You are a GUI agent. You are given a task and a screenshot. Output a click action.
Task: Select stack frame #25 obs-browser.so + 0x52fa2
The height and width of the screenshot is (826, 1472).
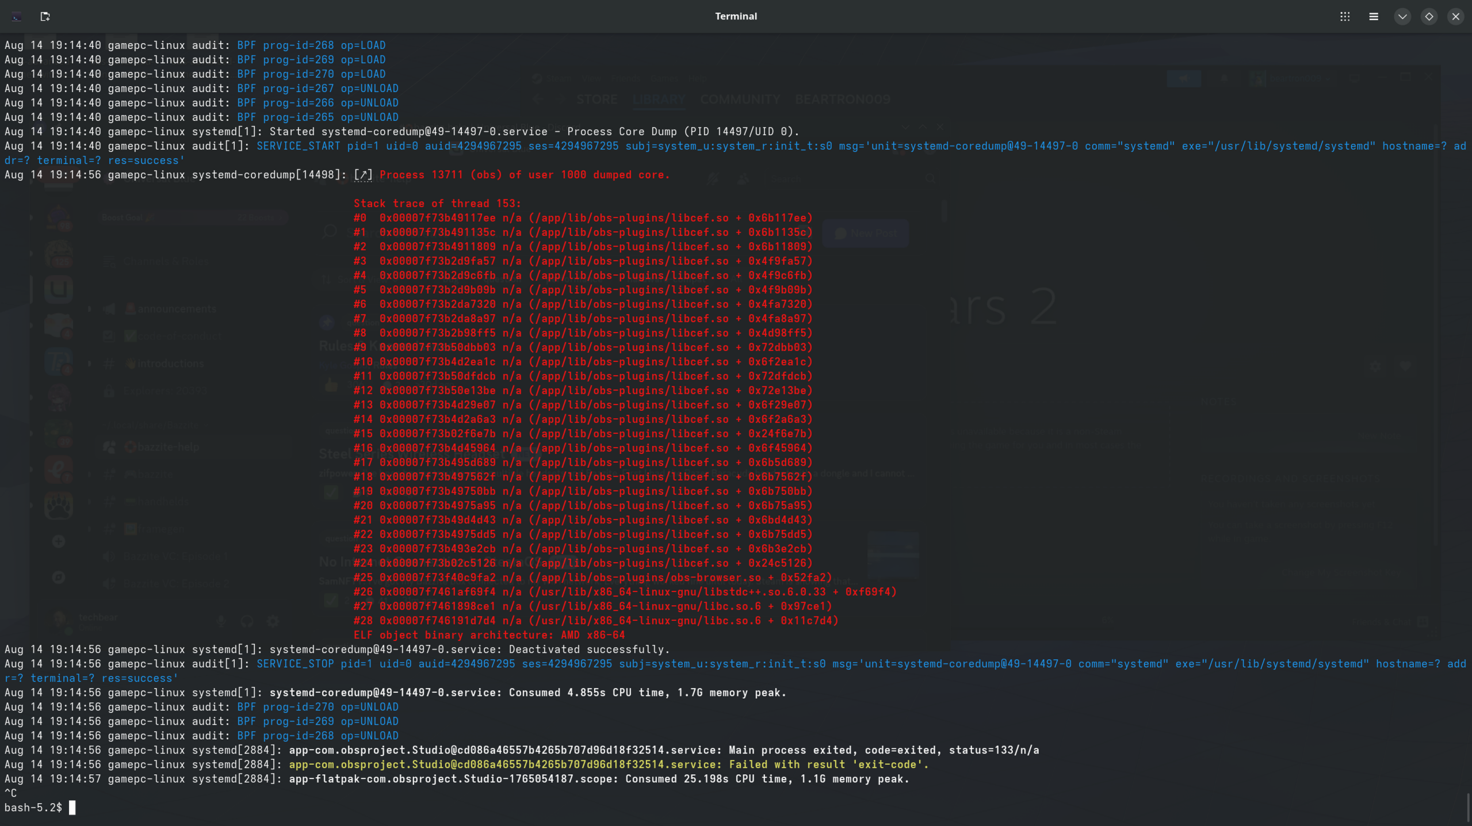(592, 578)
